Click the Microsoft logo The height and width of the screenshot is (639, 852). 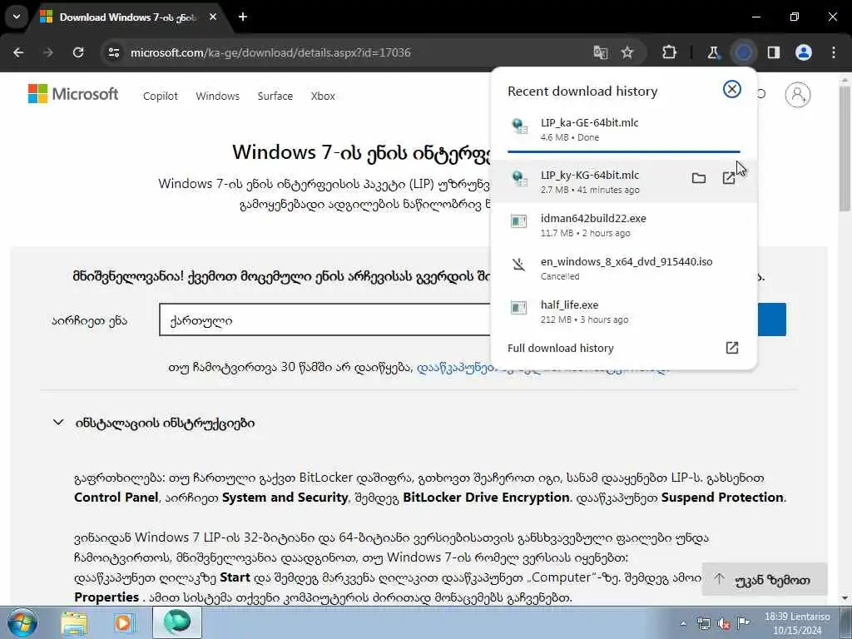point(73,94)
